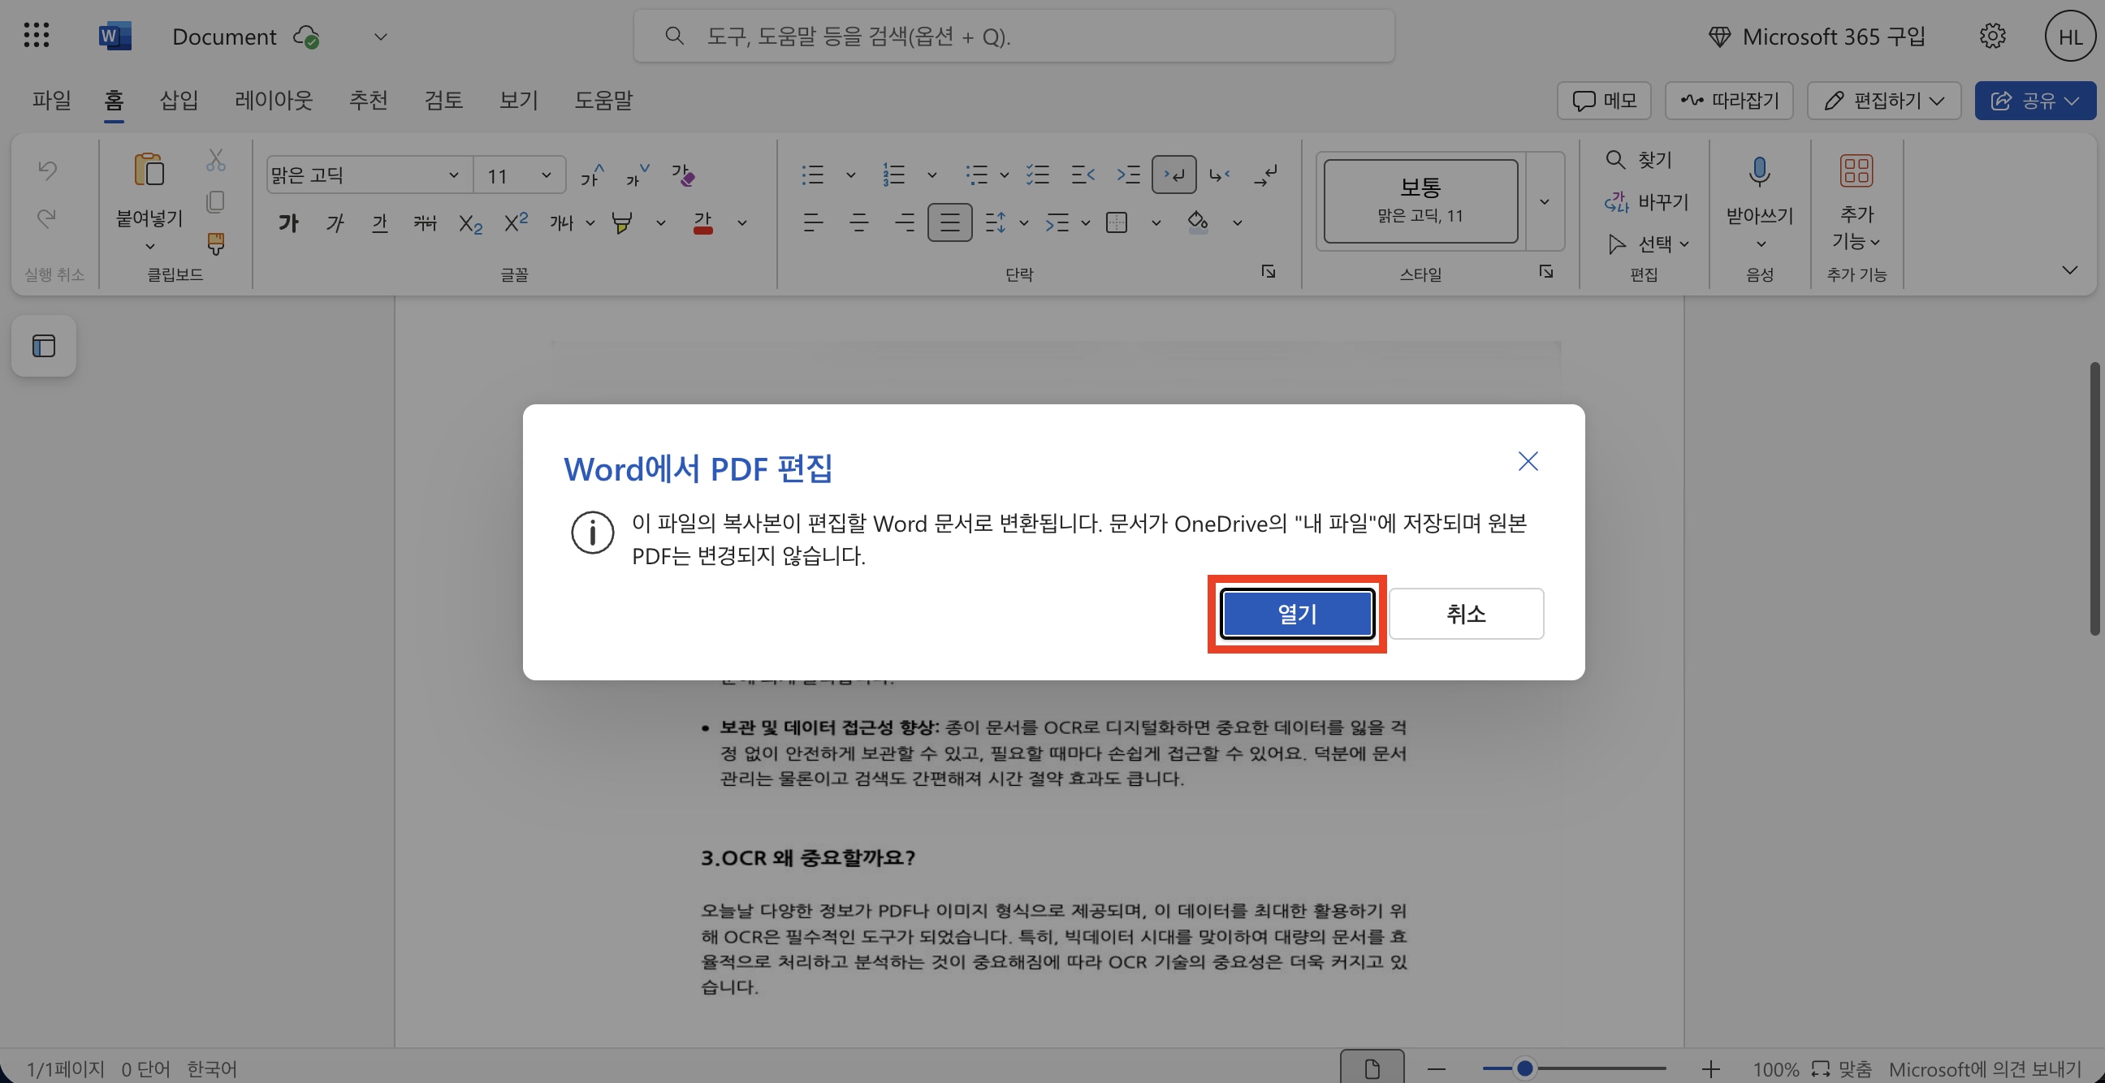Apply subscript formatting
This screenshot has width=2105, height=1083.
469,222
